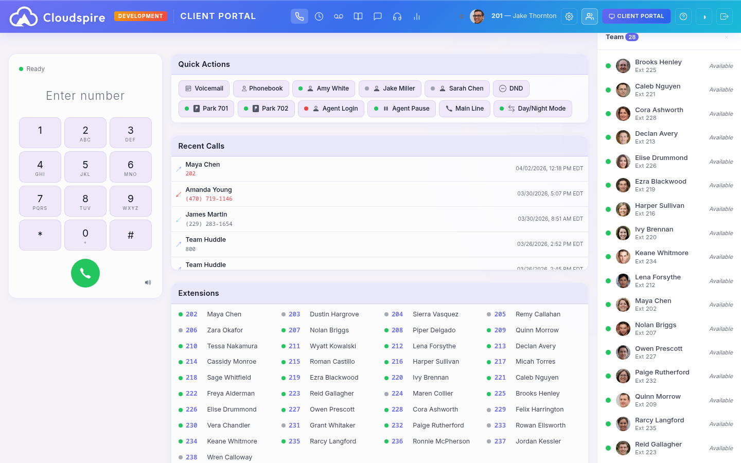Close the Team sidebar panel

click(x=727, y=37)
